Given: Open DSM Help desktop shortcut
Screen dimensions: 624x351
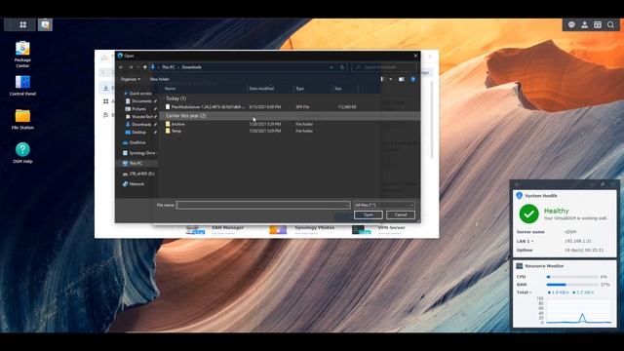Looking at the screenshot, I should pos(22,153).
